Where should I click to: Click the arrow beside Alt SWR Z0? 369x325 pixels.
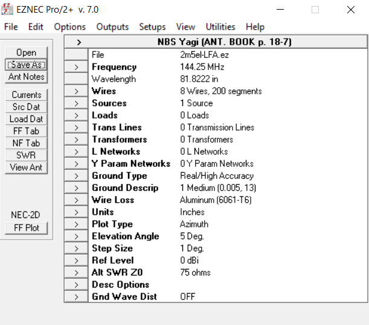click(76, 272)
